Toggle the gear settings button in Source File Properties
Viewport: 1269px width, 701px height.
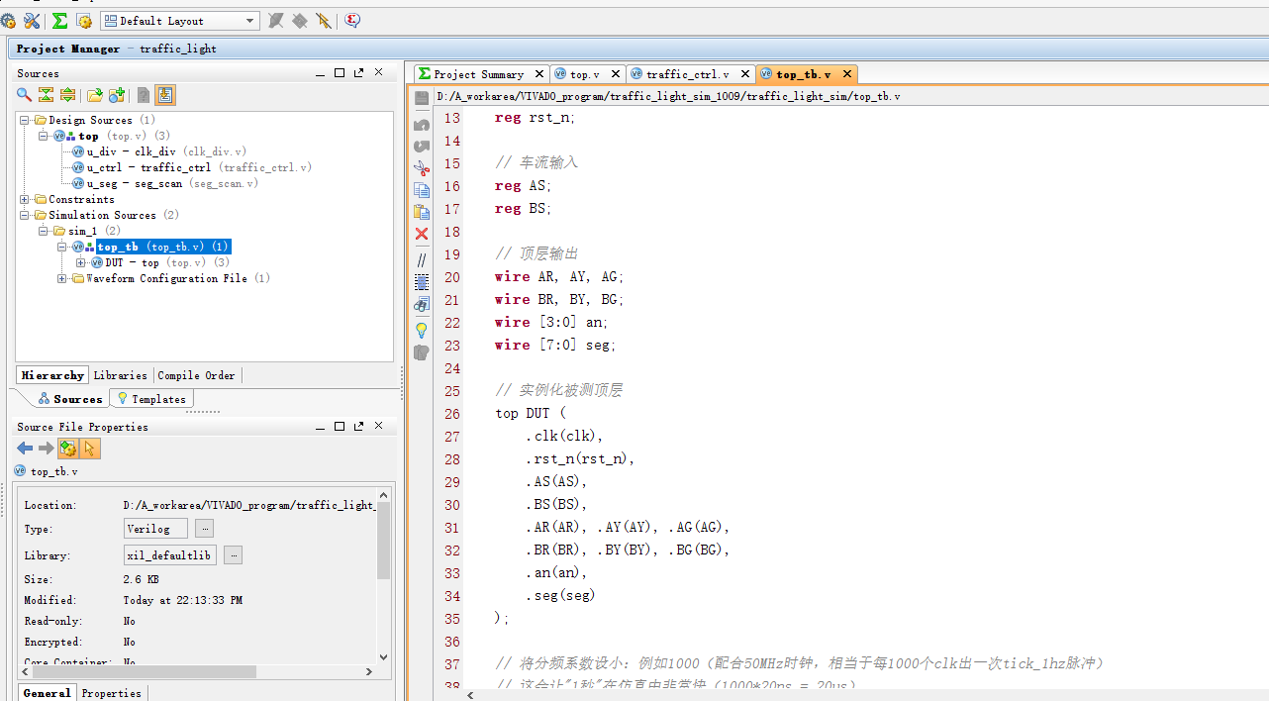pyautogui.click(x=68, y=449)
